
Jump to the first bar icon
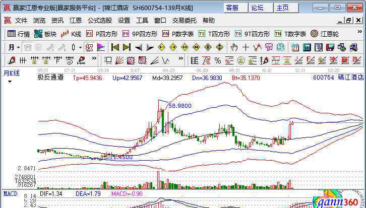(115, 47)
